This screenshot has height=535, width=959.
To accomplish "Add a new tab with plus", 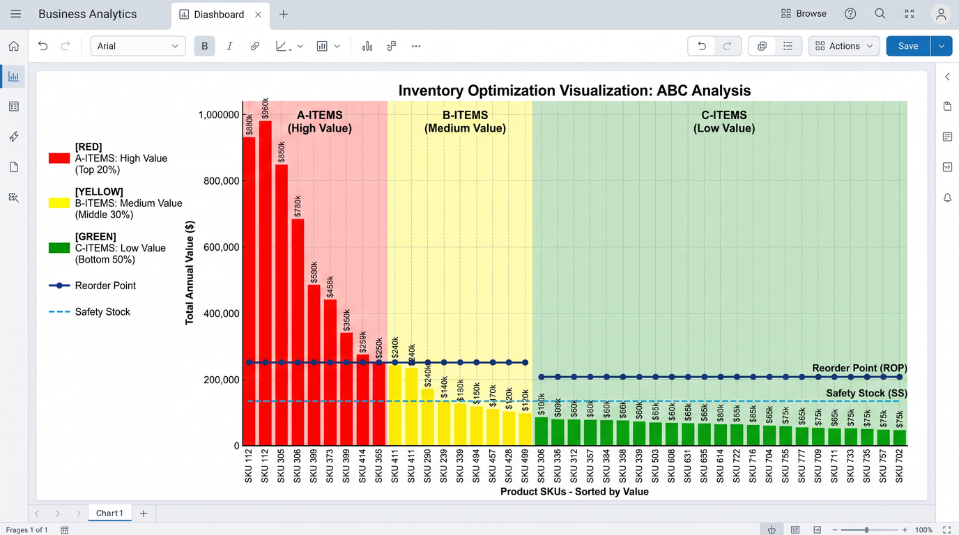I will (x=283, y=15).
